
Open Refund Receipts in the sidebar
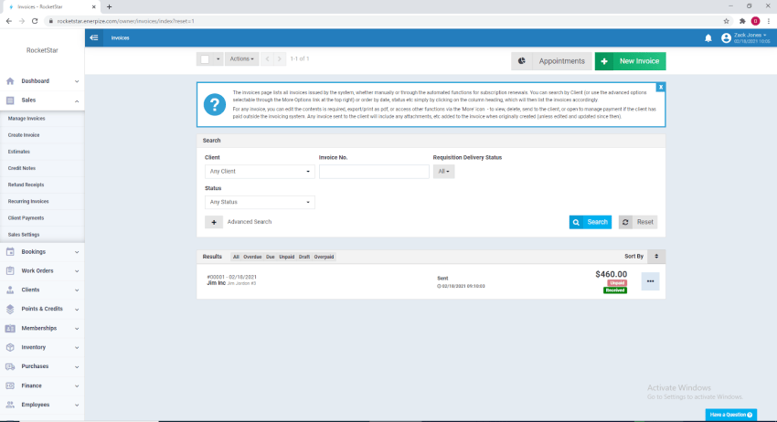click(26, 185)
